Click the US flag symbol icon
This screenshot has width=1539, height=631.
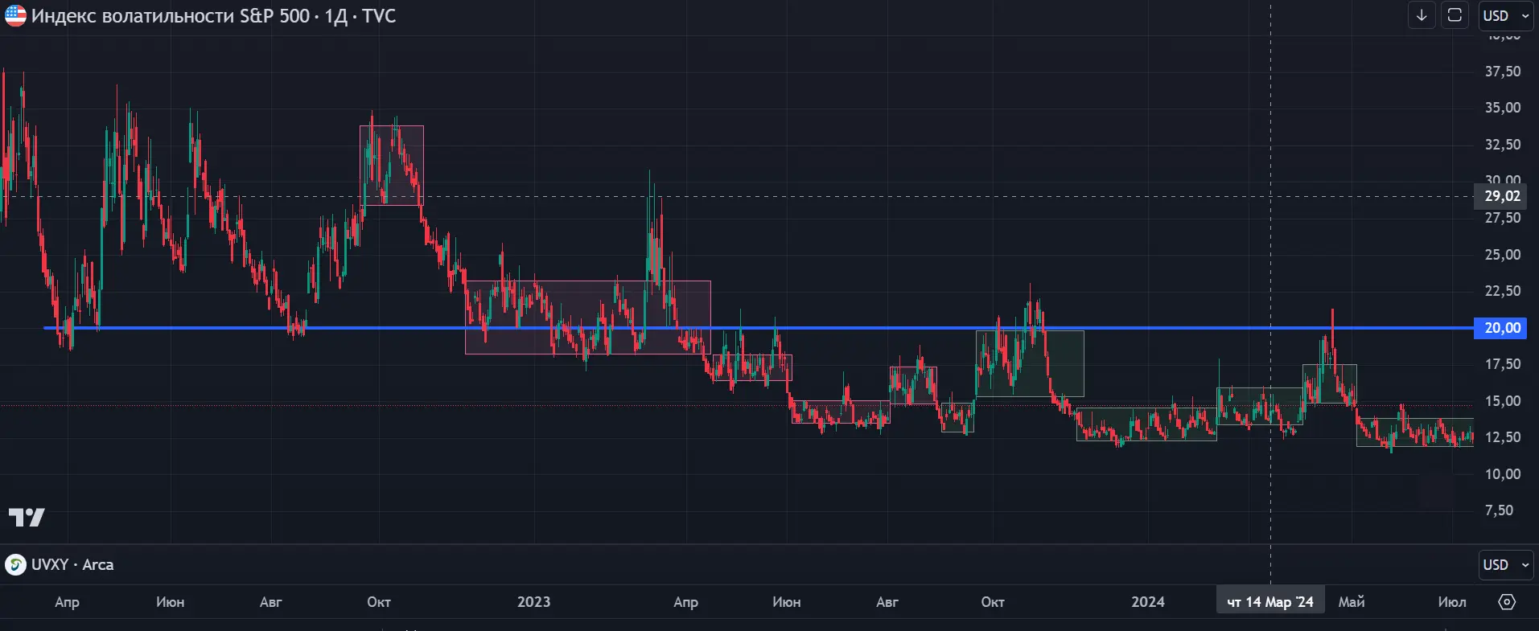point(15,15)
